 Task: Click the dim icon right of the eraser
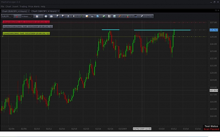[x=148, y=16]
